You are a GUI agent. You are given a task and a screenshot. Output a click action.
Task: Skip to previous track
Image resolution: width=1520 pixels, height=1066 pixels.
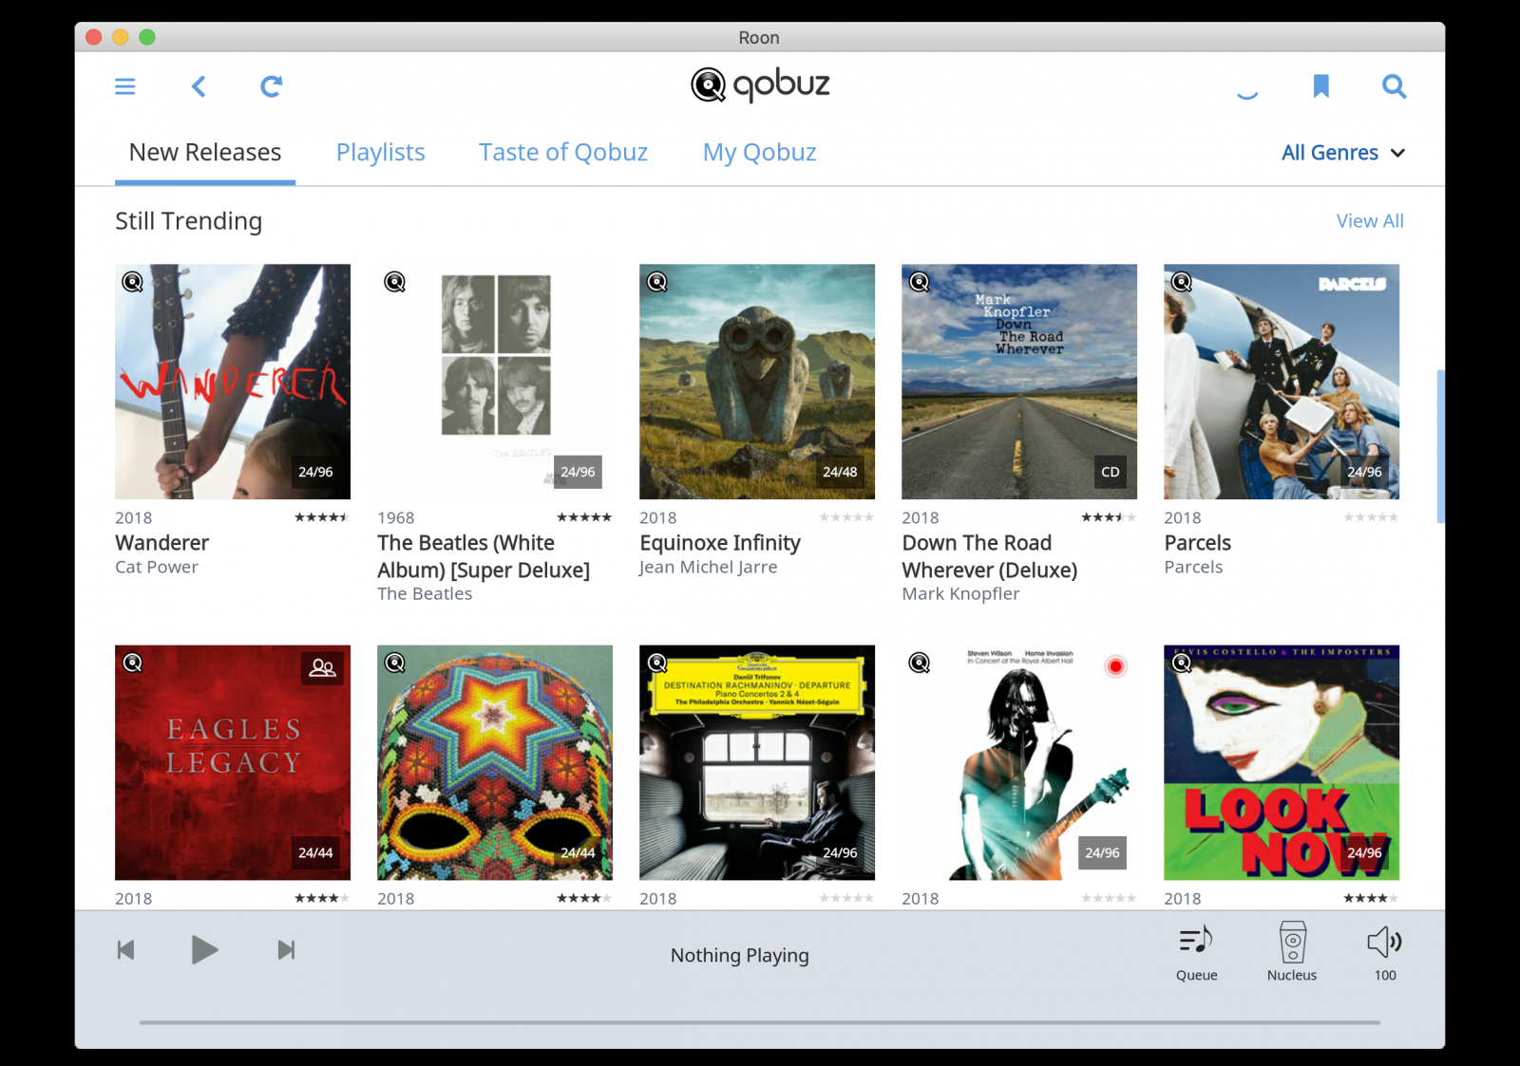pos(125,949)
